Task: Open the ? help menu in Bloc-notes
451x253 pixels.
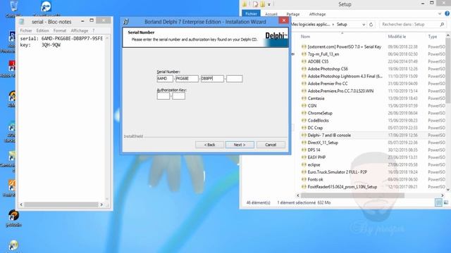Action: tap(94, 30)
